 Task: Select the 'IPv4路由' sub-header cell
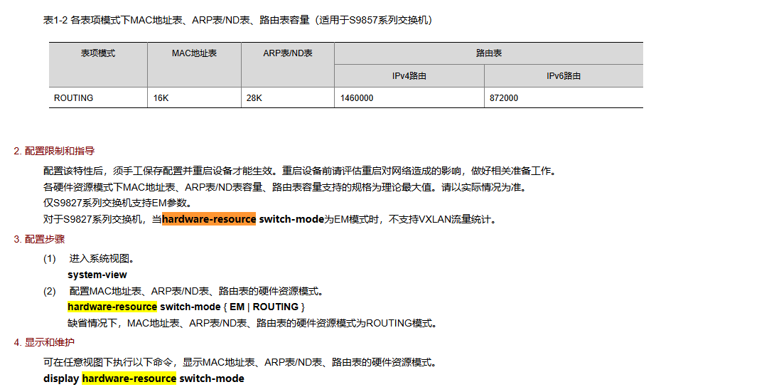click(409, 76)
